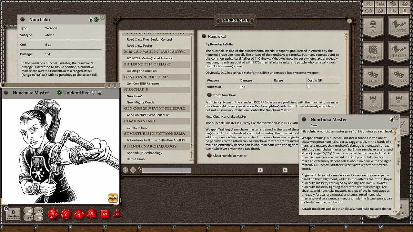Toggle the -2d modifier button
This screenshot has height=232, width=413.
(39, 217)
